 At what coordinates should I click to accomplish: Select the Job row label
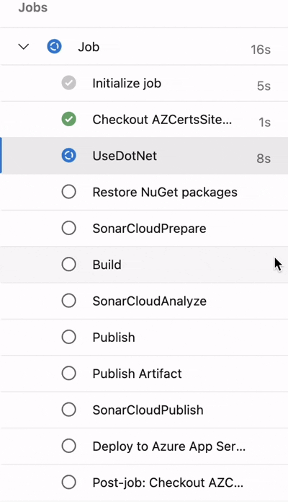[89, 47]
